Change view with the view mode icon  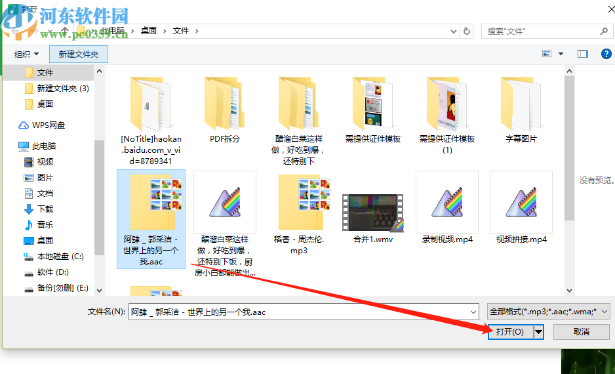pos(547,54)
